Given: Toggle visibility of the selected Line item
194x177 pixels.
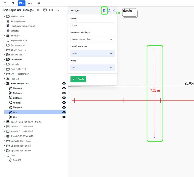Looking at the screenshot, I should pyautogui.click(x=64, y=112).
